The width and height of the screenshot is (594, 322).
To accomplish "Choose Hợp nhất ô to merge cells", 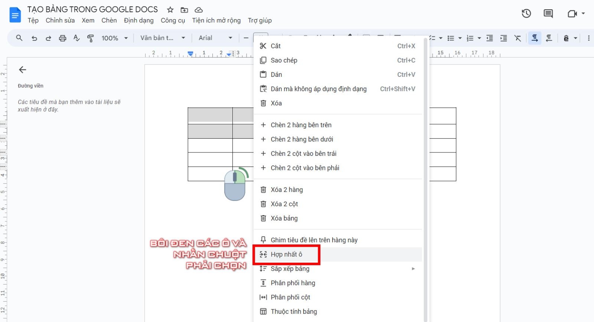I will point(338,254).
